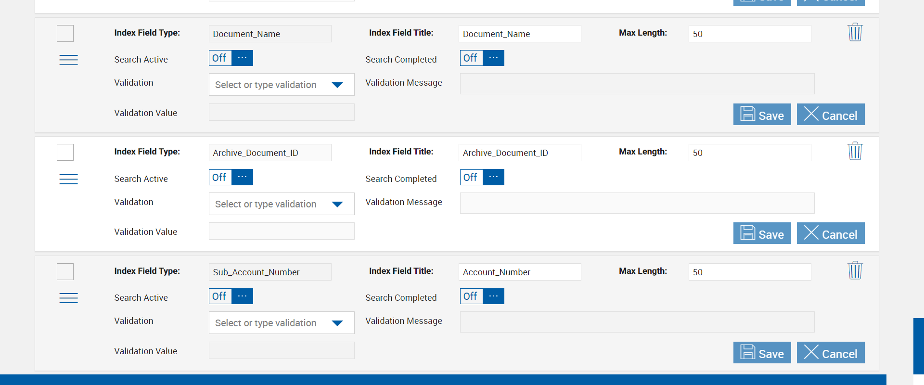Viewport: 924px width, 385px height.
Task: Enable Search Active for Sub_Account_Number
Action: [231, 296]
